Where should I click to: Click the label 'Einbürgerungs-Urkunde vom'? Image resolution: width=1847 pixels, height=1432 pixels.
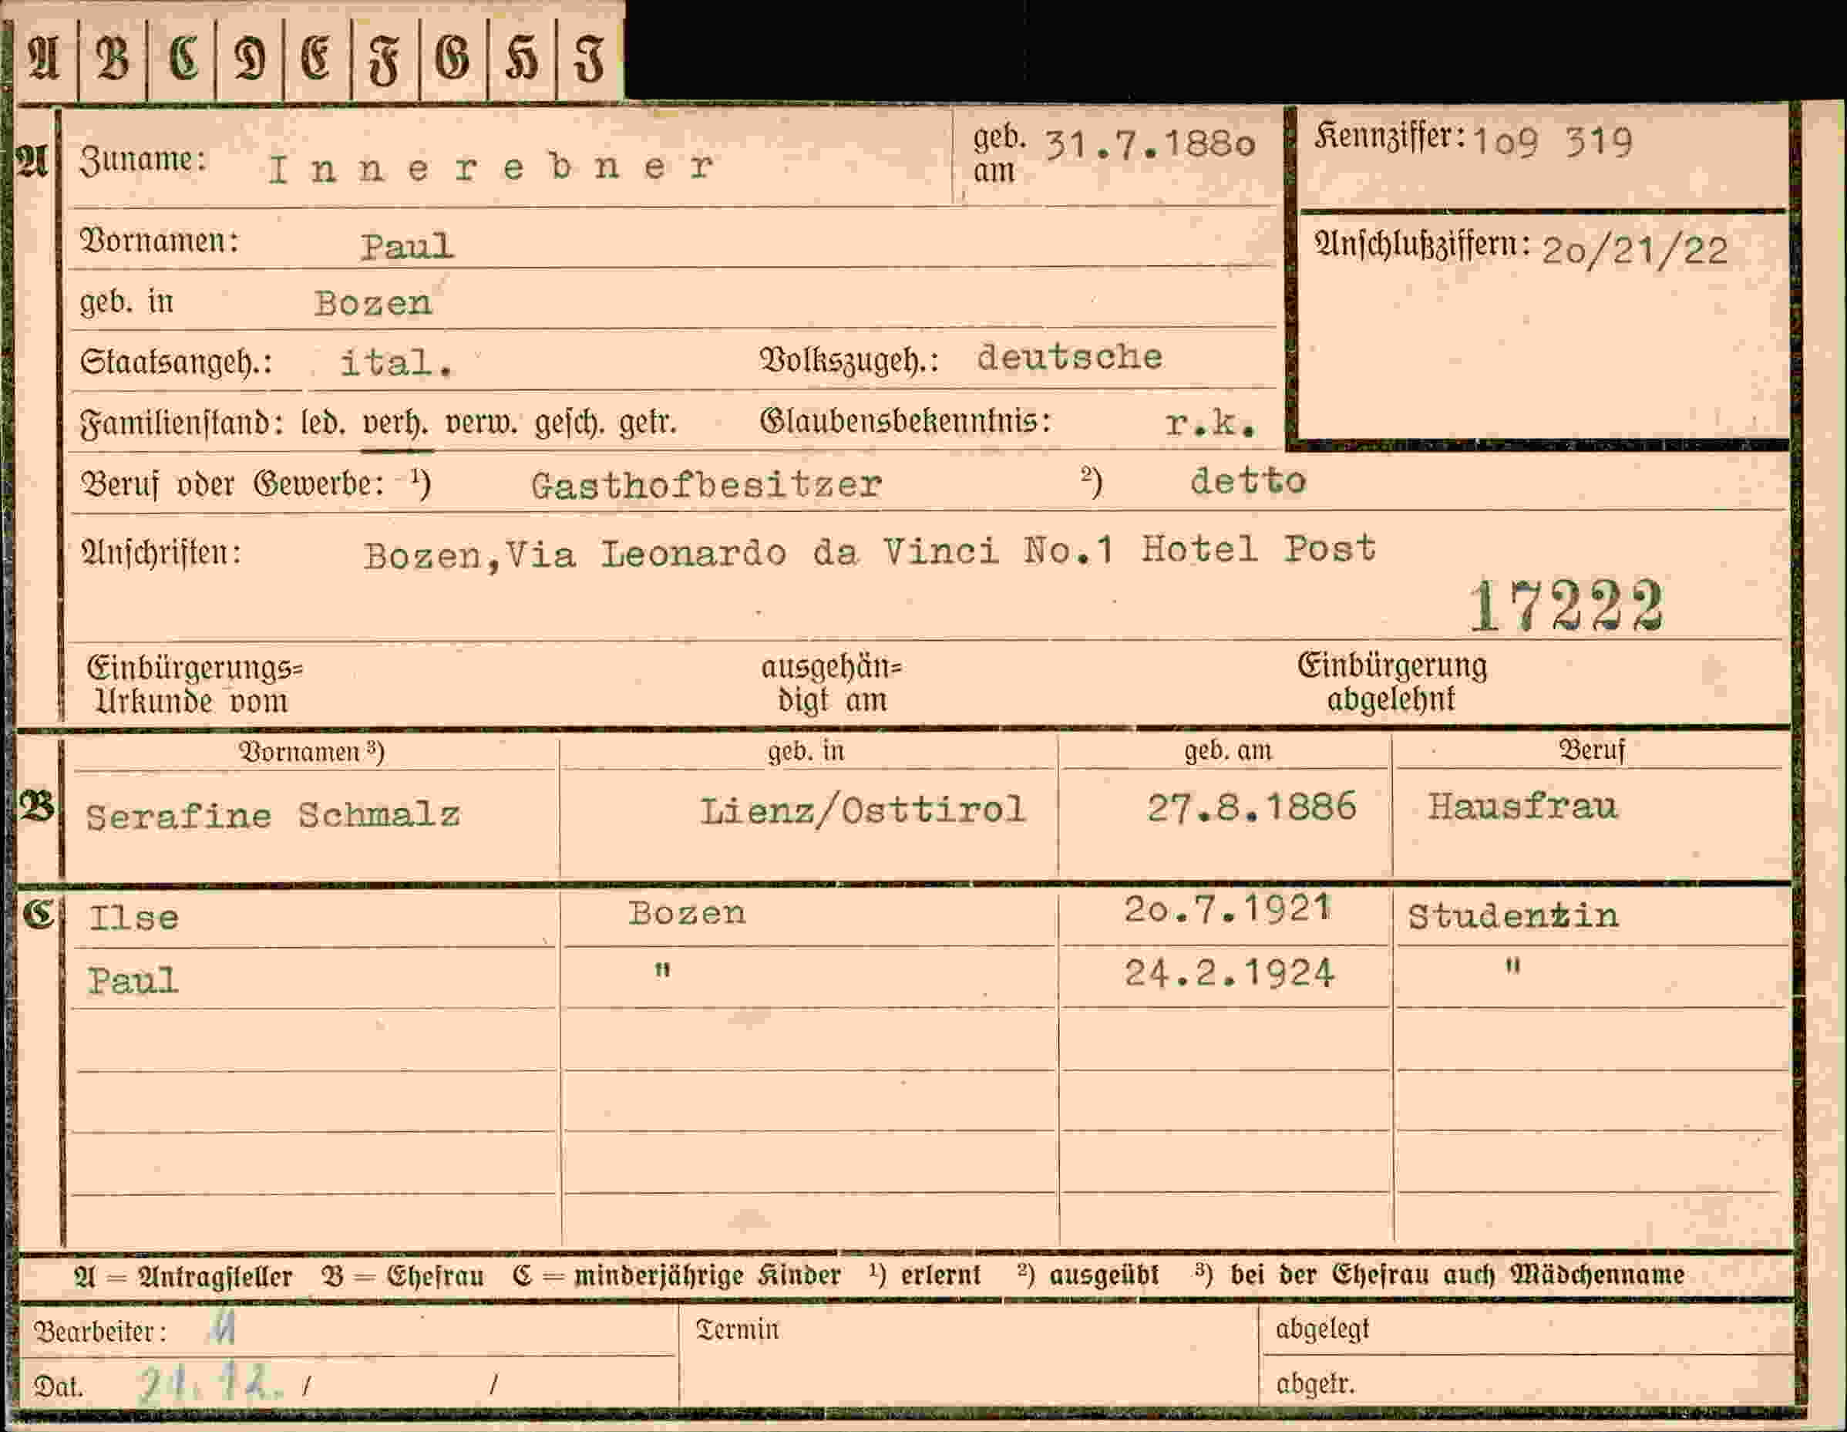click(x=195, y=684)
